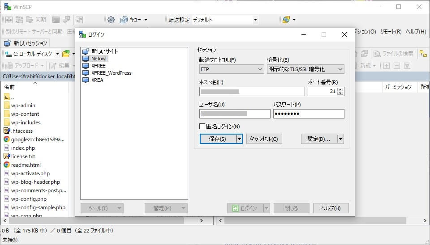Click the Help button in login dialog
The image size is (430, 245).
coord(331,208)
